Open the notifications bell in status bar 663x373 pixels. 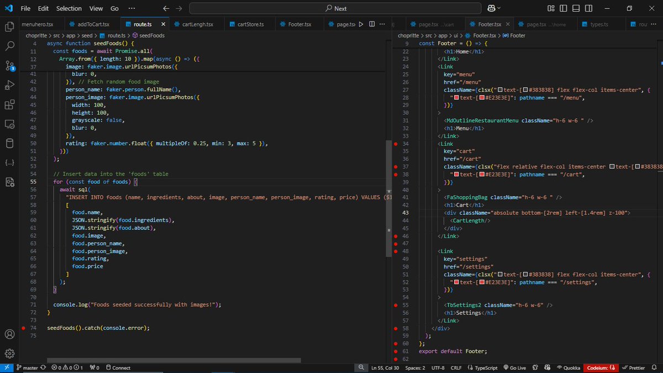[x=655, y=367]
